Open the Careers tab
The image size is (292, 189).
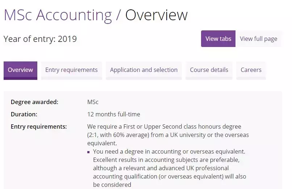pyautogui.click(x=251, y=70)
